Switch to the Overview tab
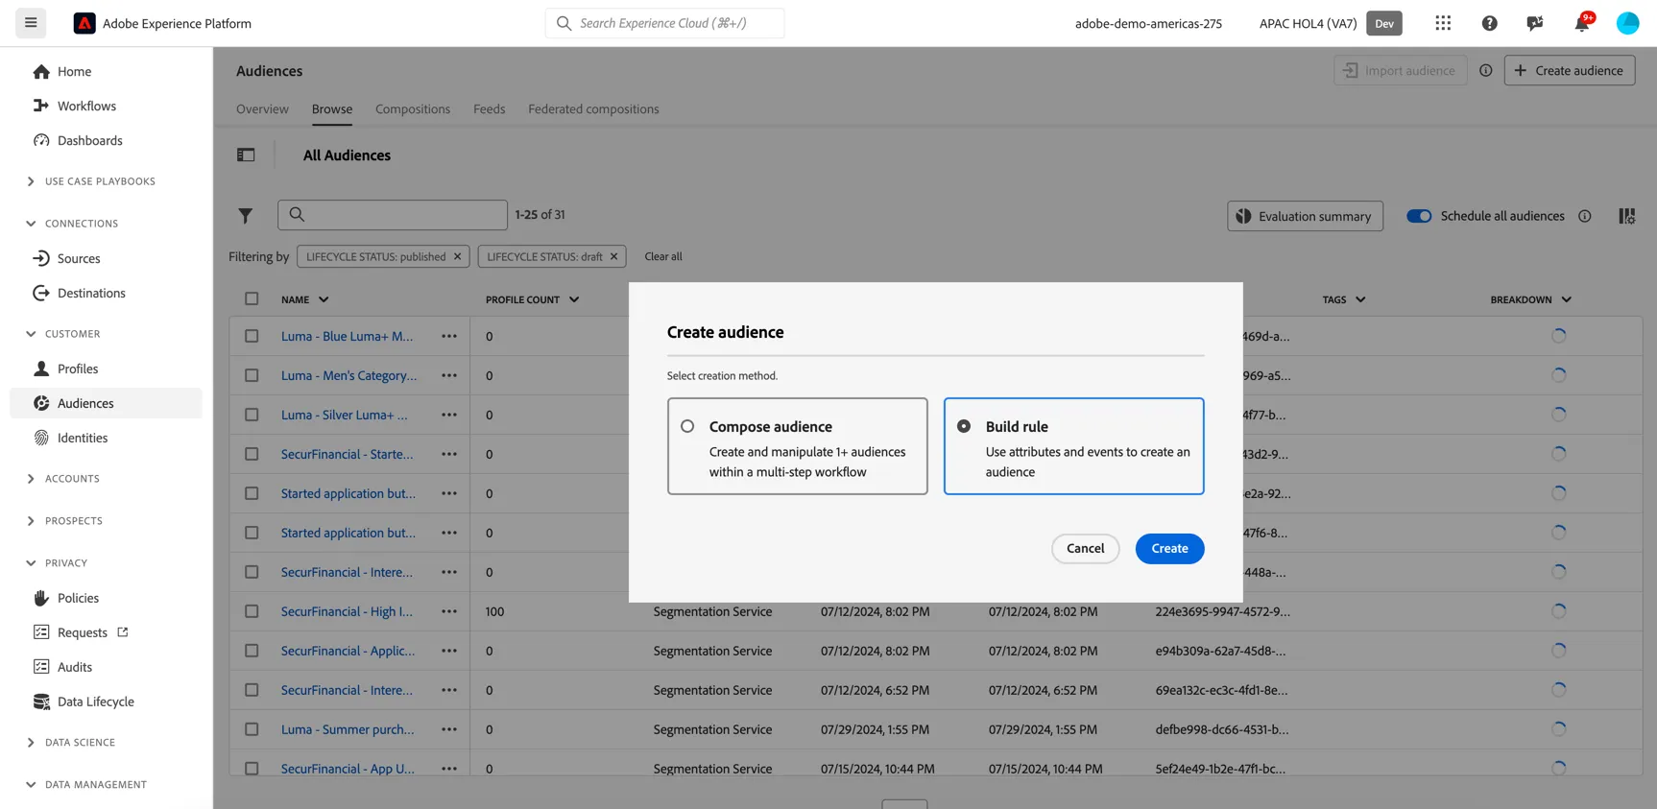 pyautogui.click(x=262, y=108)
